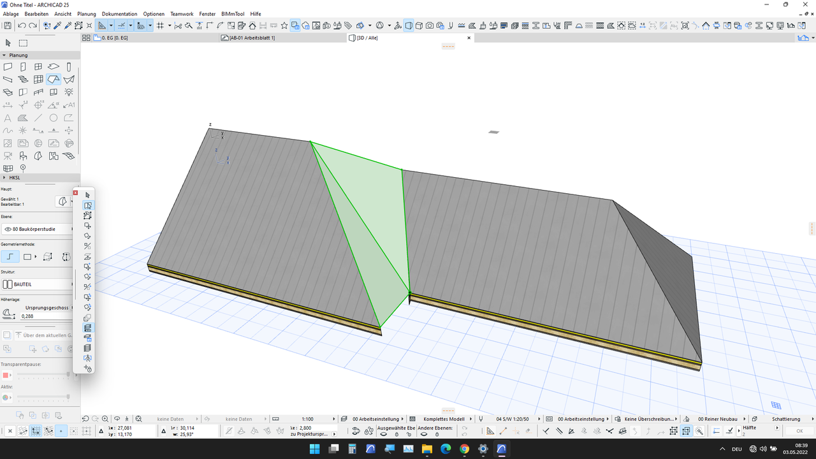Image resolution: width=816 pixels, height=459 pixels.
Task: Select the Camera tool in the toolbox
Action: [x=8, y=155]
